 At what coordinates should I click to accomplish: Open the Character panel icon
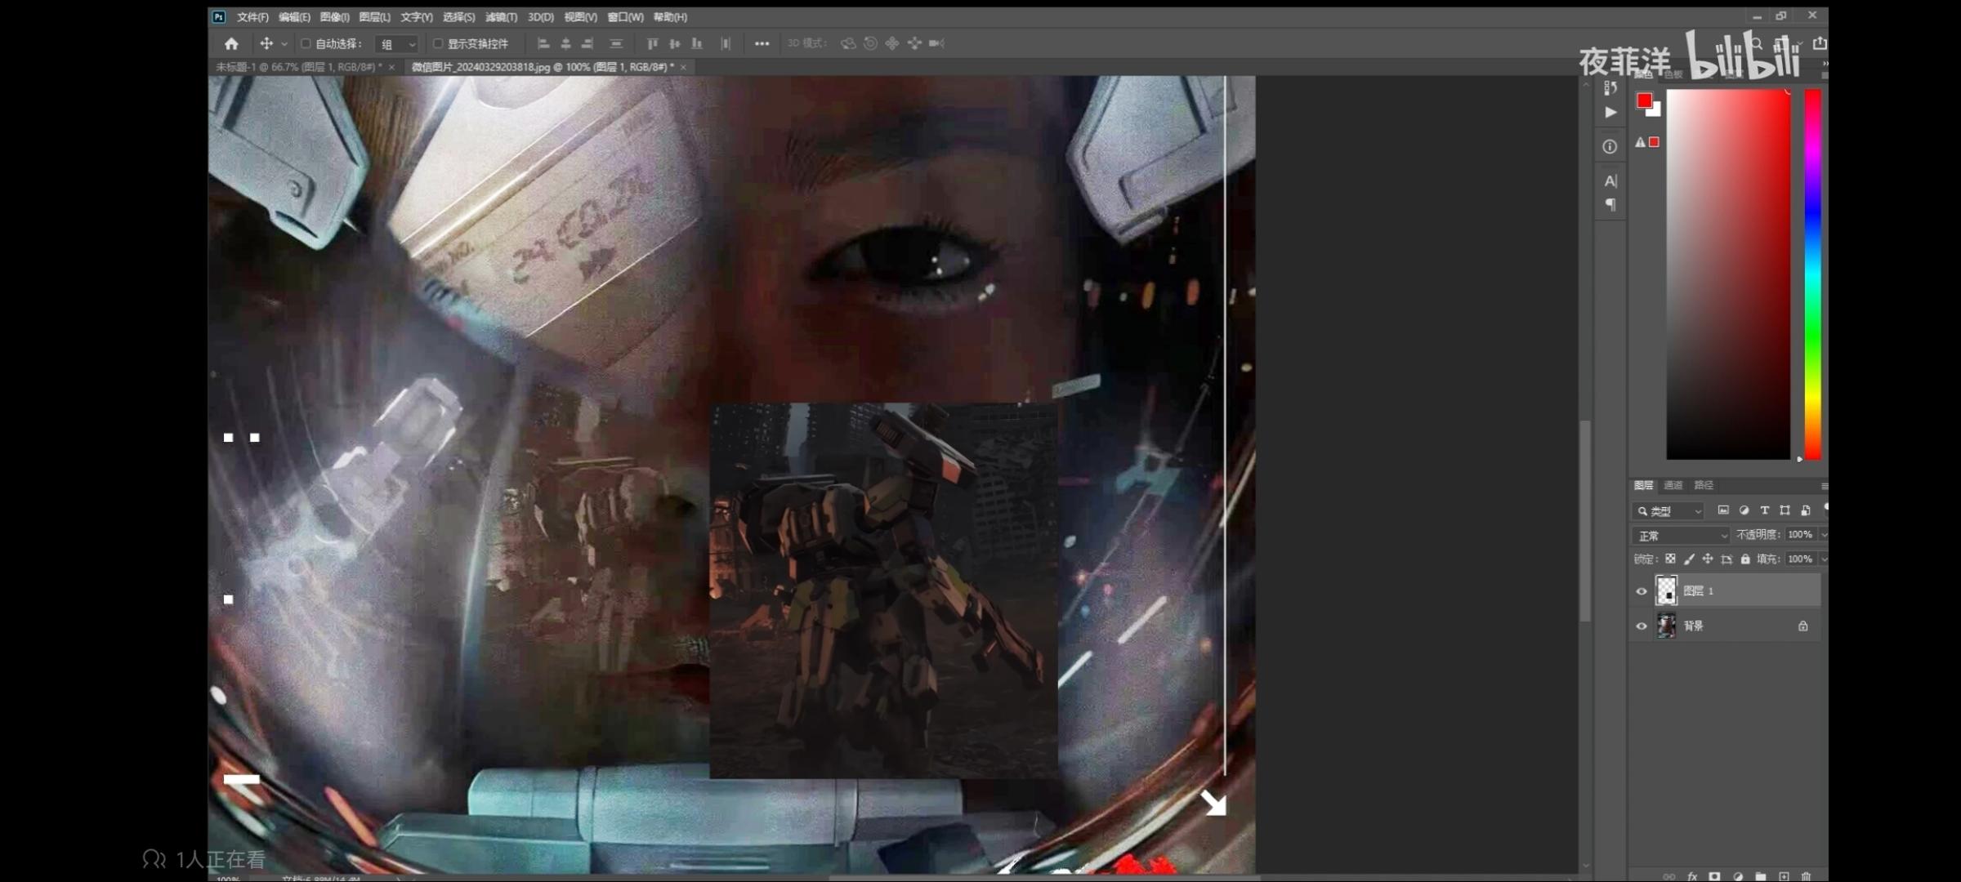coord(1610,180)
